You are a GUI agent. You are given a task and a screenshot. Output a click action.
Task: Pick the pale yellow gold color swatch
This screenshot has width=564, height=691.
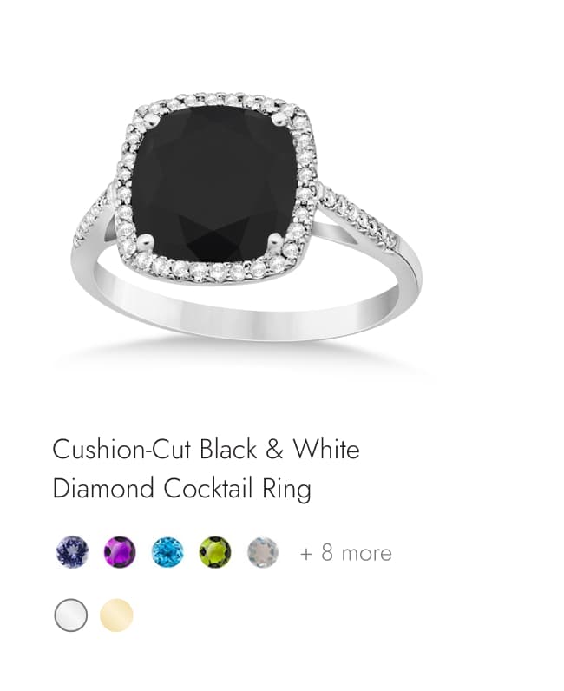[x=116, y=615]
